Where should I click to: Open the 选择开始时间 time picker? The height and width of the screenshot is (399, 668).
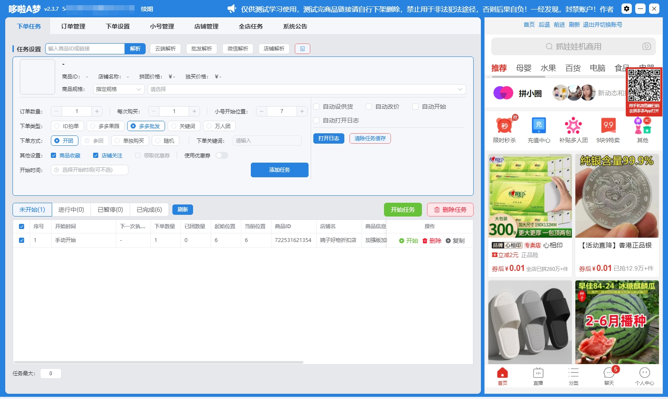click(89, 170)
